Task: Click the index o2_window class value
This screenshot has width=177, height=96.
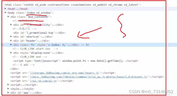Action: click(x=39, y=13)
